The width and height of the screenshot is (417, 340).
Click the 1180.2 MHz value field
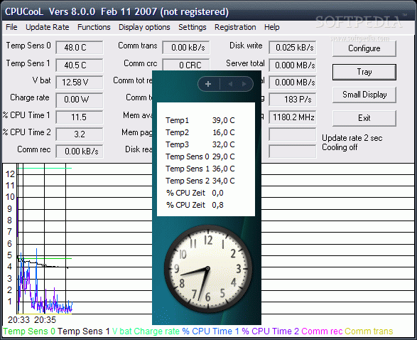coord(293,117)
